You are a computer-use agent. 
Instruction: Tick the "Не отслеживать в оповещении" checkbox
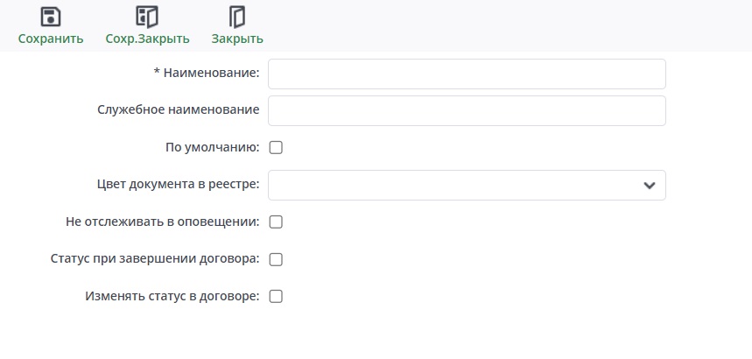coord(276,222)
